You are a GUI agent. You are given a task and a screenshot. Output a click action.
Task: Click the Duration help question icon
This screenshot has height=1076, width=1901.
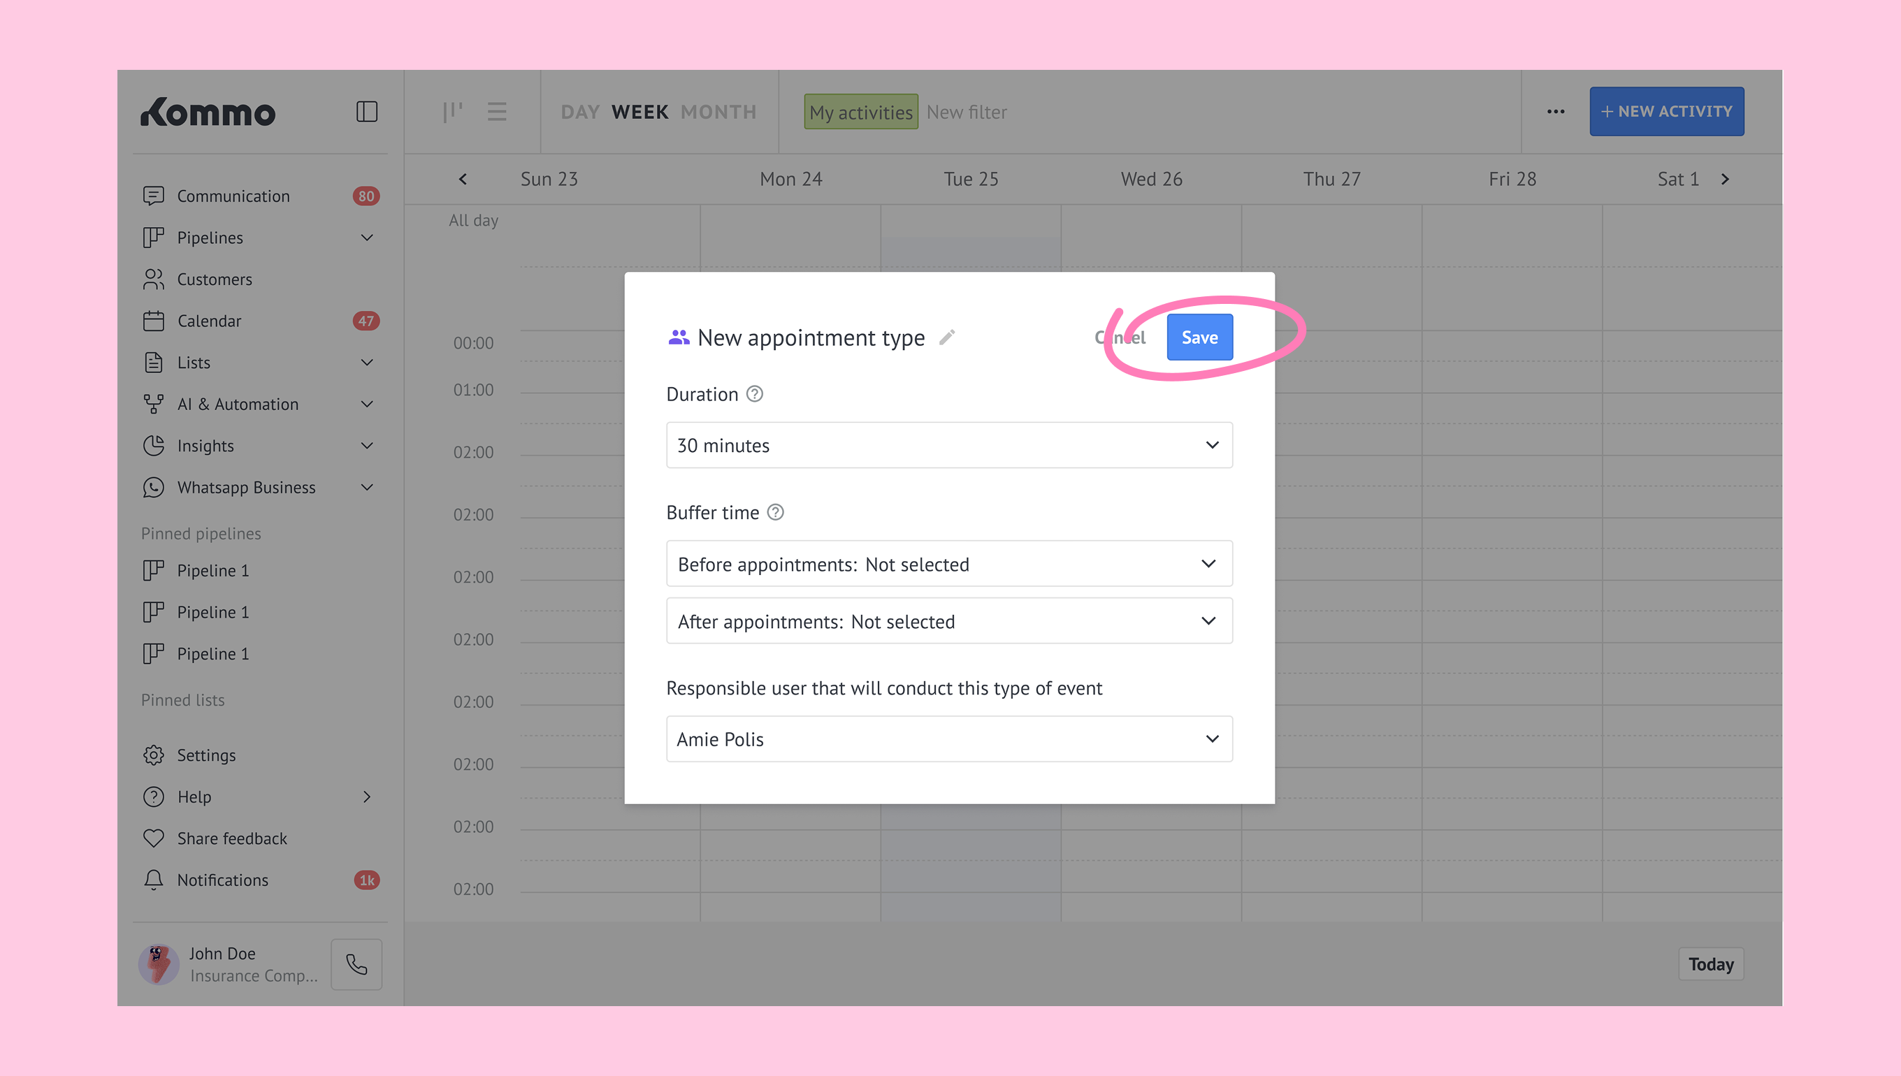(755, 394)
